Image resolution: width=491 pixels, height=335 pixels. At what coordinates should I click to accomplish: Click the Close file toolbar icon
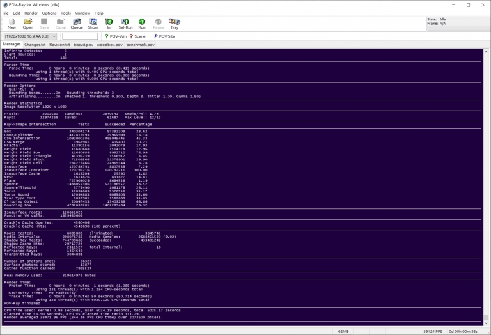pyautogui.click(x=61, y=24)
